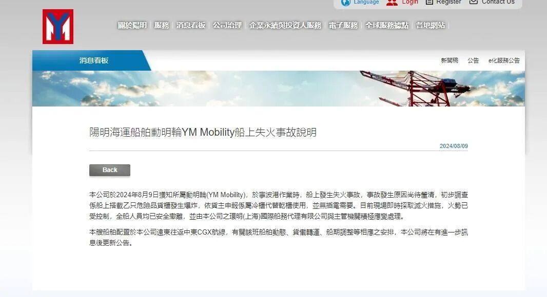Open the 電子服務 menu
This screenshot has height=297, width=547.
pos(343,25)
